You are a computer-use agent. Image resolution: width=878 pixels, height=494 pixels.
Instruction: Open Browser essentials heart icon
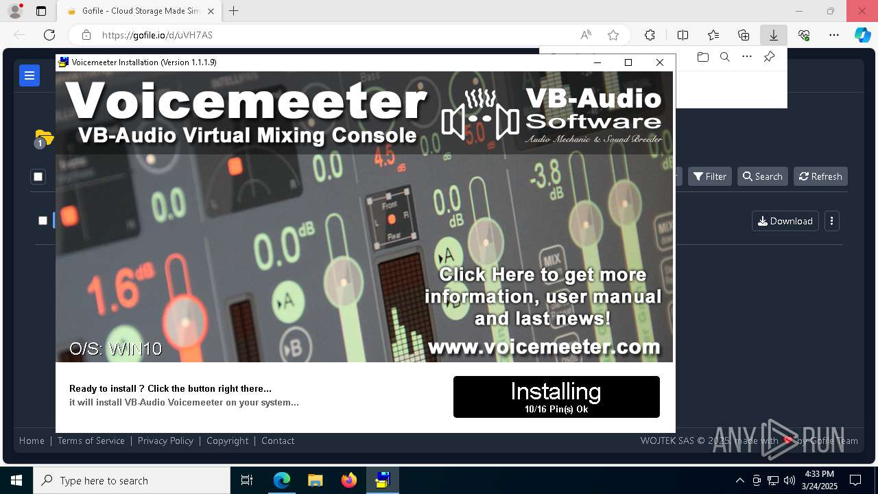click(804, 35)
